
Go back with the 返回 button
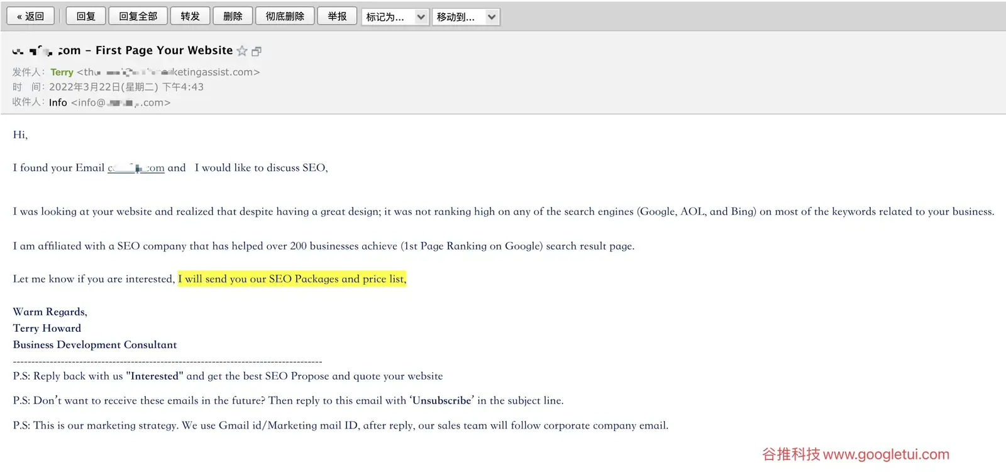pos(30,16)
